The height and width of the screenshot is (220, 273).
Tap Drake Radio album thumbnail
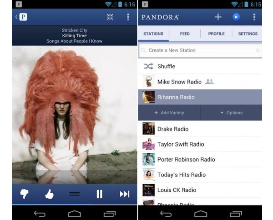(148, 128)
